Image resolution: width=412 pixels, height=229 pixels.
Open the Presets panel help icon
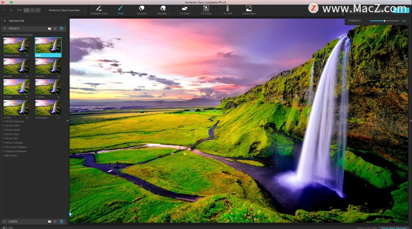(x=61, y=29)
